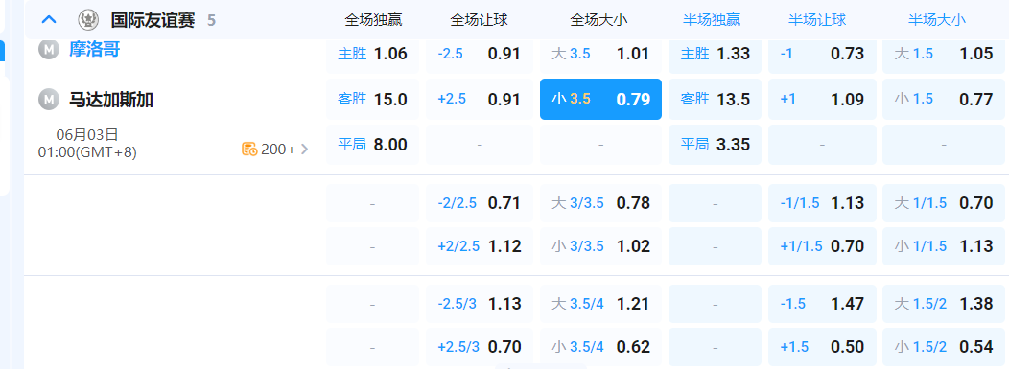The height and width of the screenshot is (369, 1009).
Task: Collapse the 国际友谊赛 league section chevron
Action: tap(49, 20)
